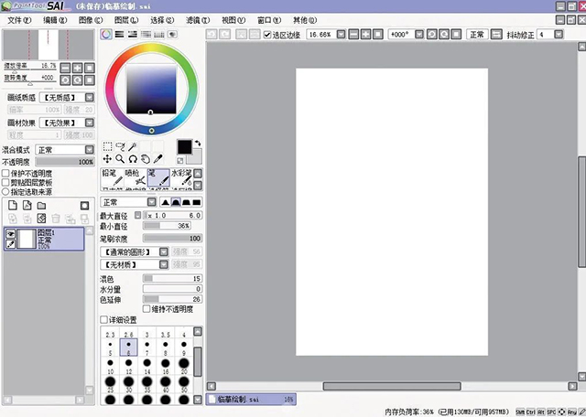Hide 图层1 using its eye icon
Screen dimensions: 586x417
pos(10,234)
